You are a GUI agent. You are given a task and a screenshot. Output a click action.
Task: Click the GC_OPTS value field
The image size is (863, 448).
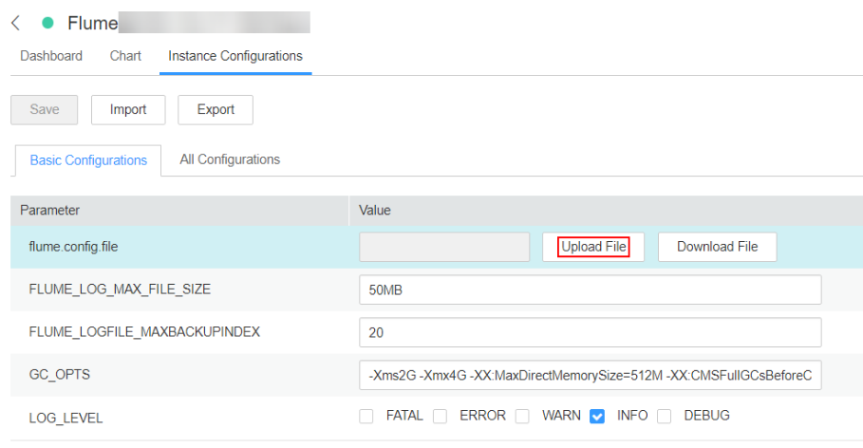(591, 375)
